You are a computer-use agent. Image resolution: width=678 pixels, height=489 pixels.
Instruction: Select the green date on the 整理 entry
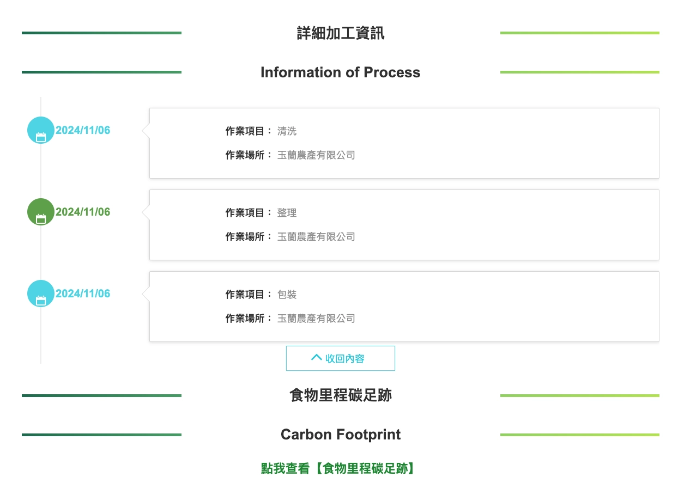click(x=83, y=212)
